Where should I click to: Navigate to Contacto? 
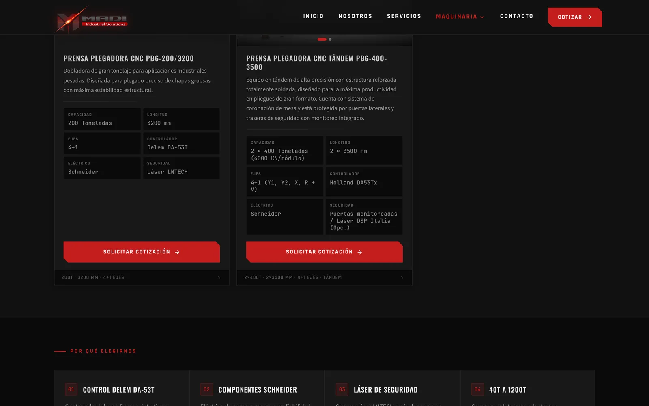pos(516,16)
